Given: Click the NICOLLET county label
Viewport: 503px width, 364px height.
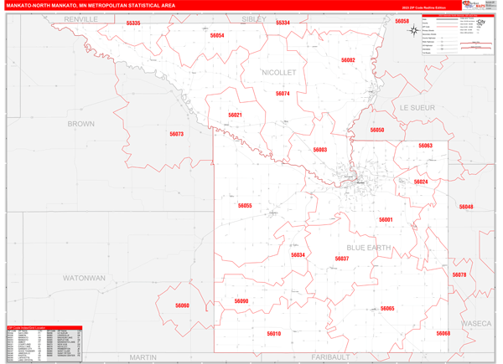Looking at the screenshot, I should 280,73.
